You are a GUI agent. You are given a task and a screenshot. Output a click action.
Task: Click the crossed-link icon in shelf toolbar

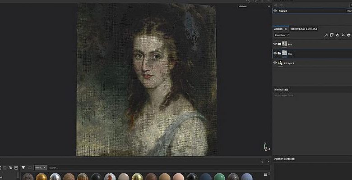(x=10, y=168)
